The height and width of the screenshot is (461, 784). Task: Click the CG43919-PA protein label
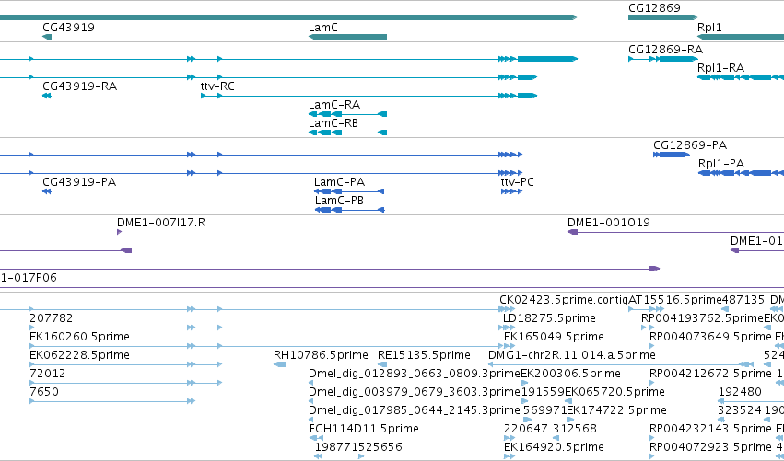pos(79,182)
